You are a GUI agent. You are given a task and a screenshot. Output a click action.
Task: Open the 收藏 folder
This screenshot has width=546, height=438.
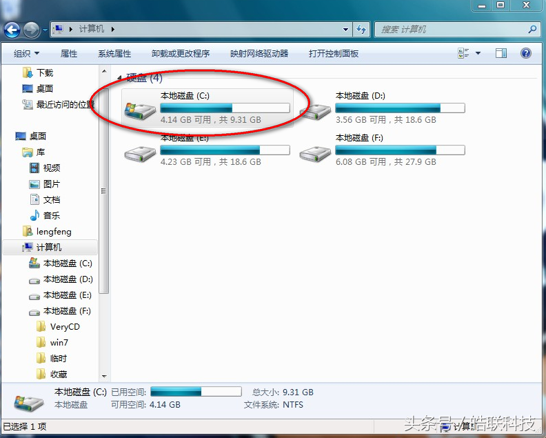(51, 375)
